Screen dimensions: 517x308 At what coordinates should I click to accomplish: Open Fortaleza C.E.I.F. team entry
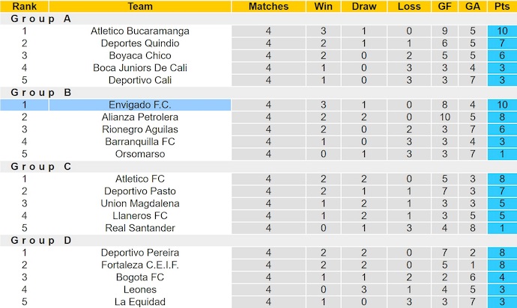[x=140, y=265]
